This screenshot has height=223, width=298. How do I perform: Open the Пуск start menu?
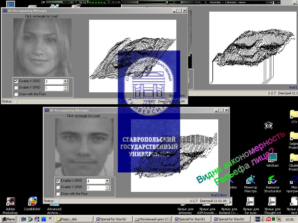[9, 220]
